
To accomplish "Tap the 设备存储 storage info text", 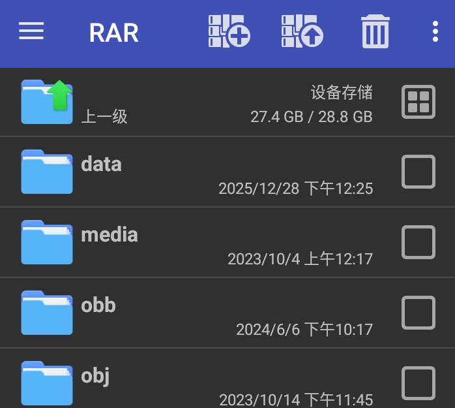I will coord(342,92).
